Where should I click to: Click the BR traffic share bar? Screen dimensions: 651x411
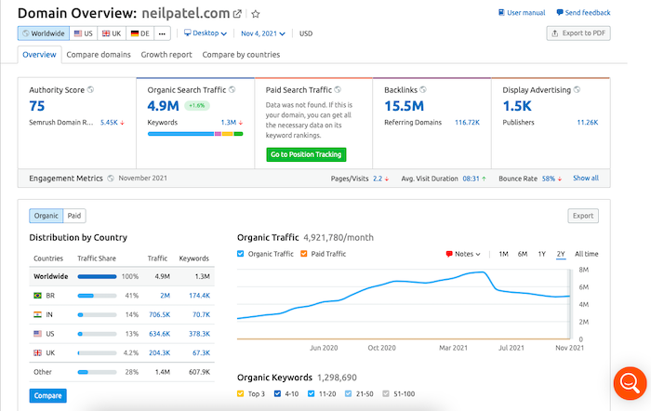point(97,296)
